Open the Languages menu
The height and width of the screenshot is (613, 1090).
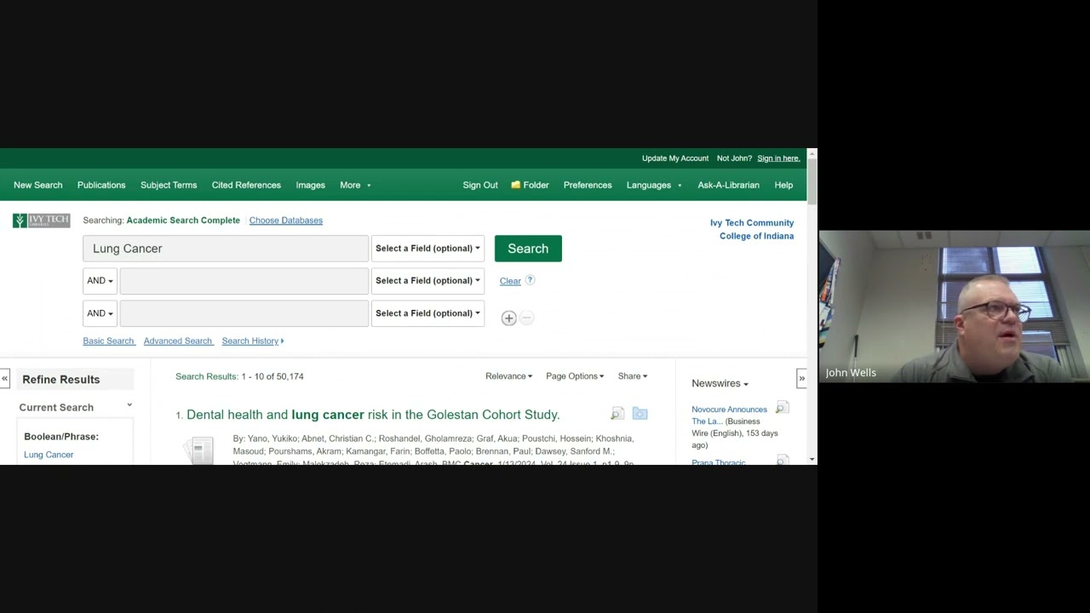654,185
